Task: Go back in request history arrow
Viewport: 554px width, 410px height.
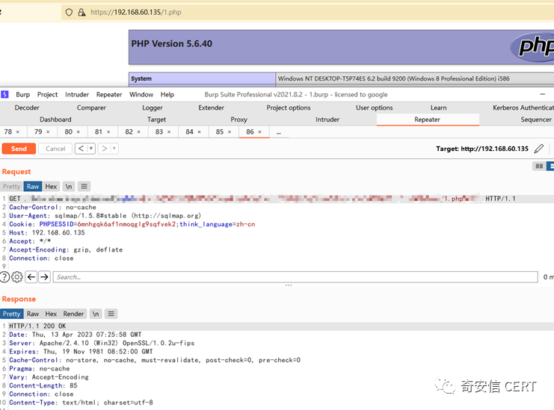Action: coord(81,149)
